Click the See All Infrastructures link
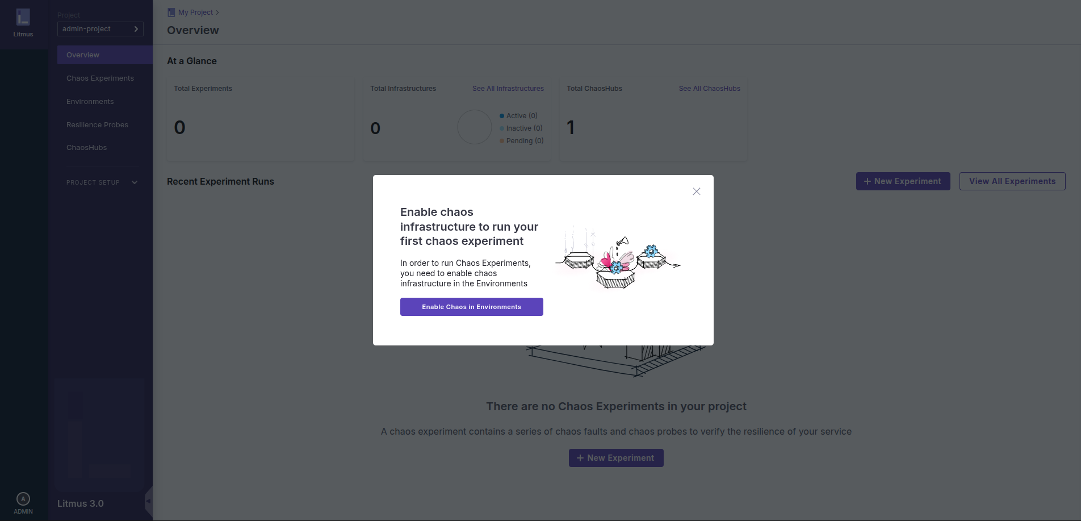This screenshot has height=521, width=1081. [508, 89]
